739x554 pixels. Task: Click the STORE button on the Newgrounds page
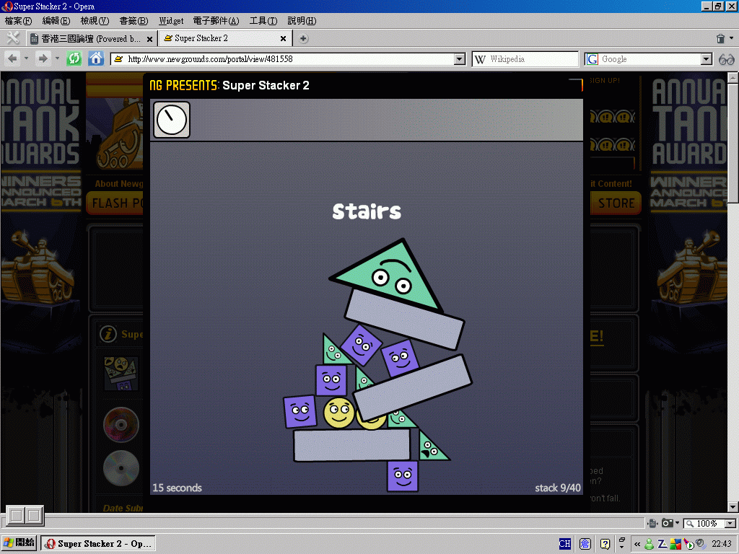point(616,203)
